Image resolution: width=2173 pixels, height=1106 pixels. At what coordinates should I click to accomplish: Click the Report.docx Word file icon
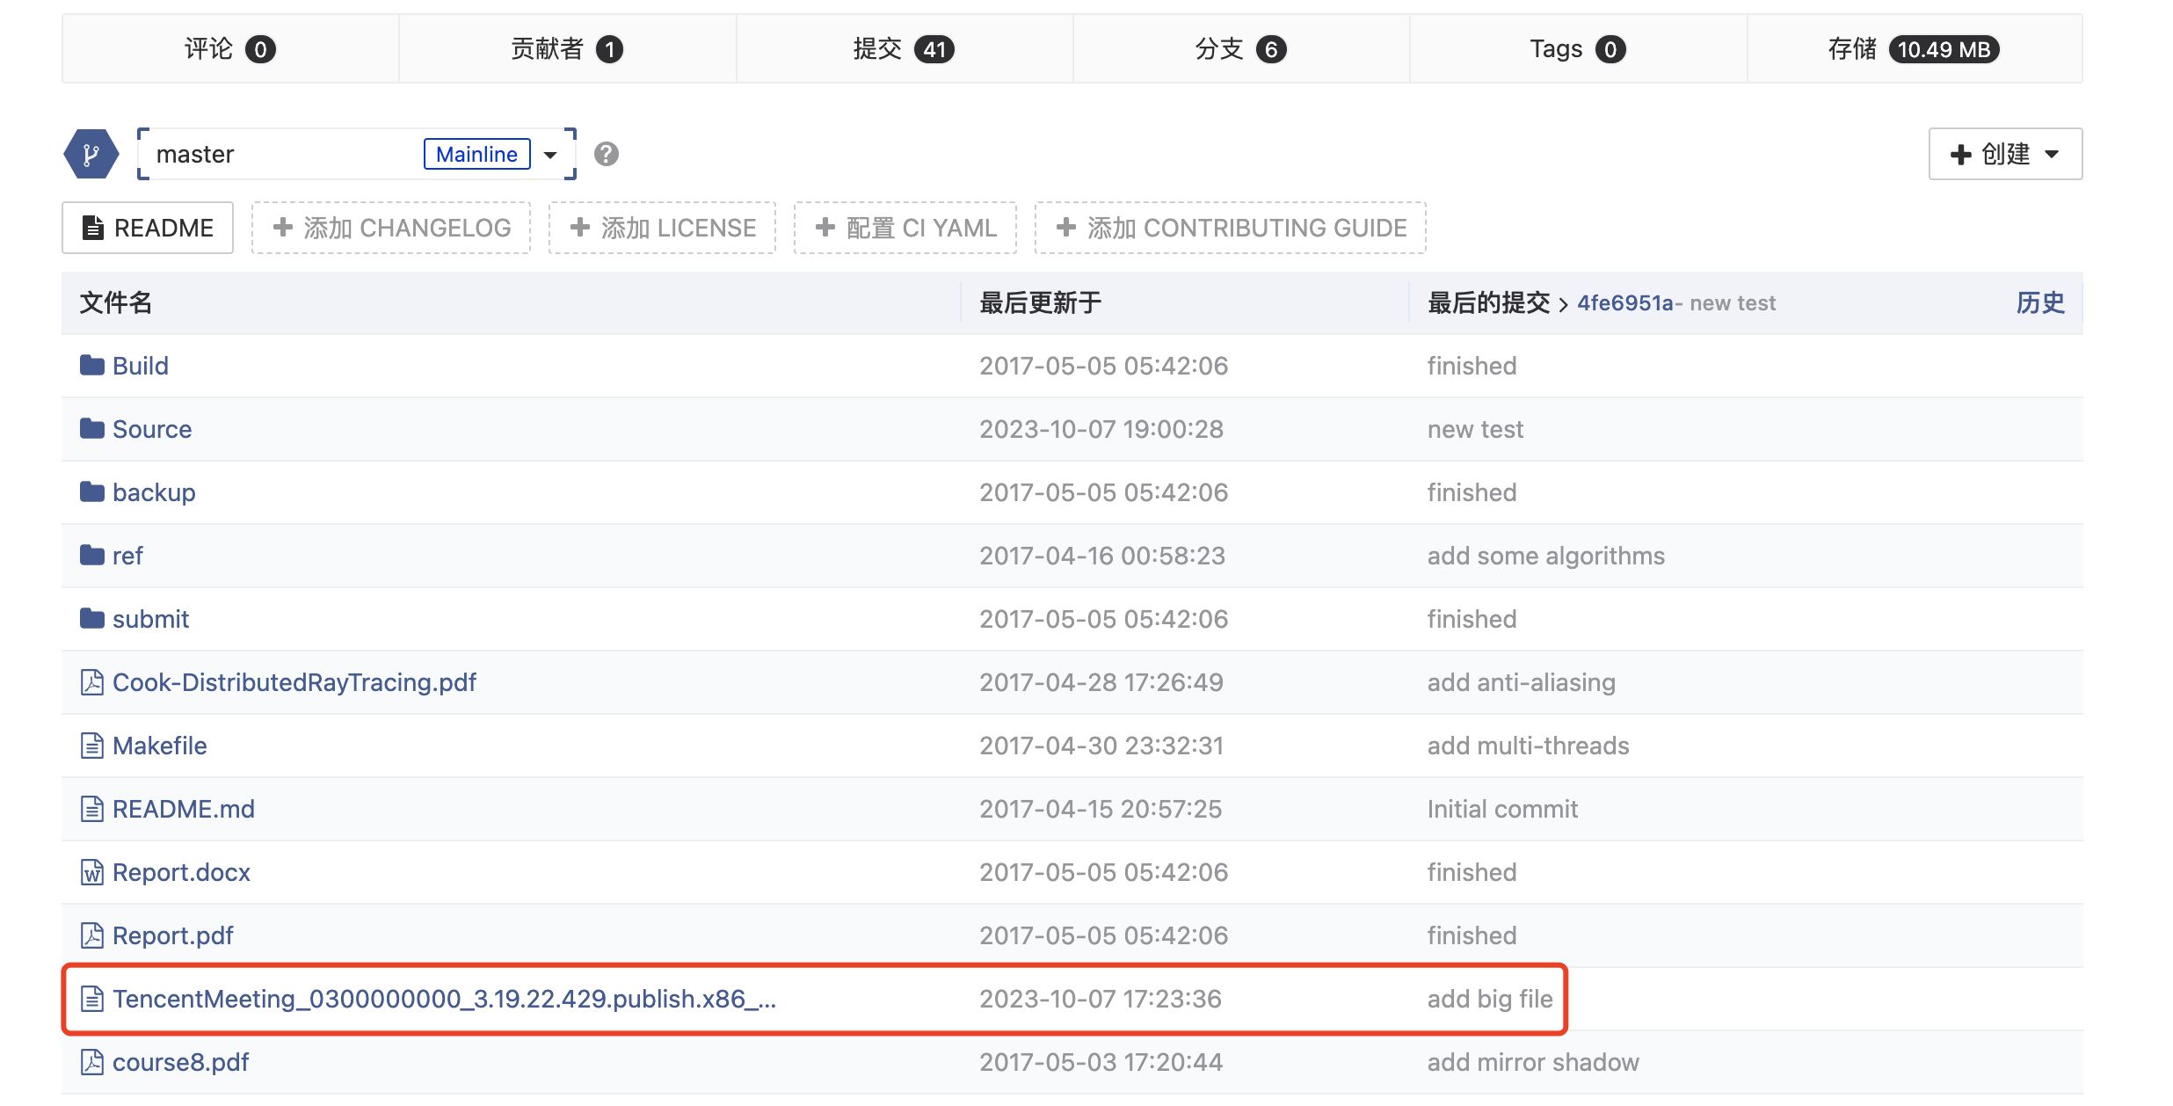92,872
